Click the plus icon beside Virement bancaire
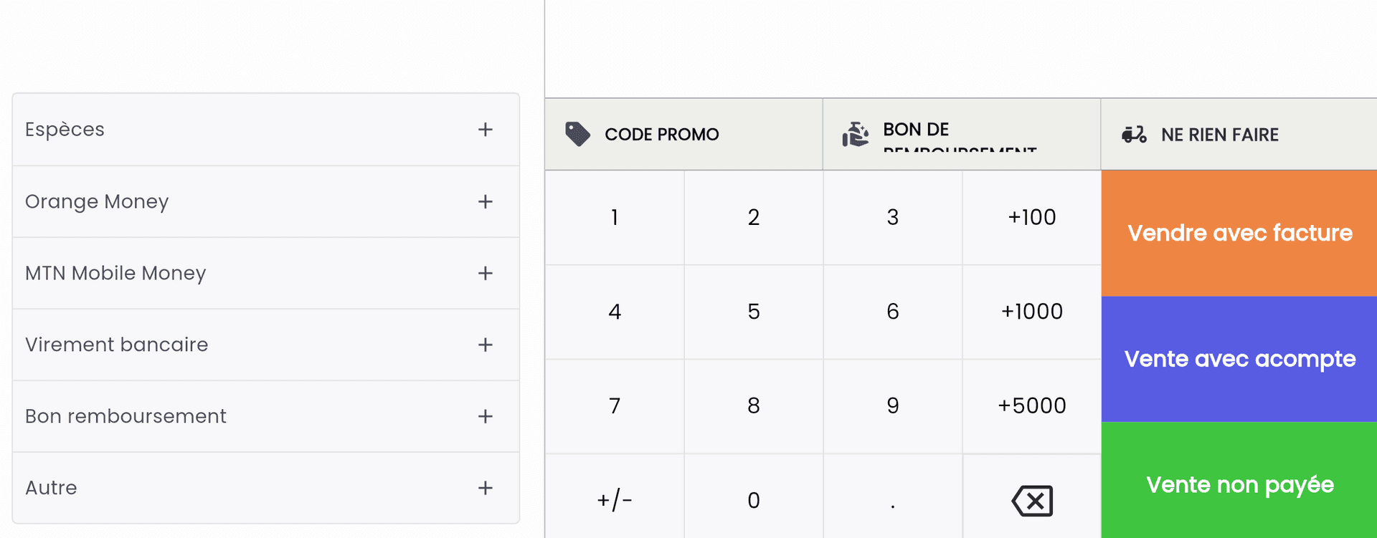The image size is (1377, 538). coord(486,345)
